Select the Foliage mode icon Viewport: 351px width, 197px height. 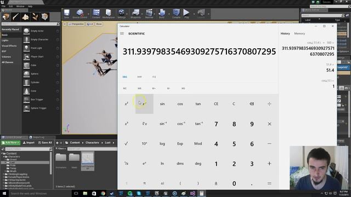(x=35, y=17)
